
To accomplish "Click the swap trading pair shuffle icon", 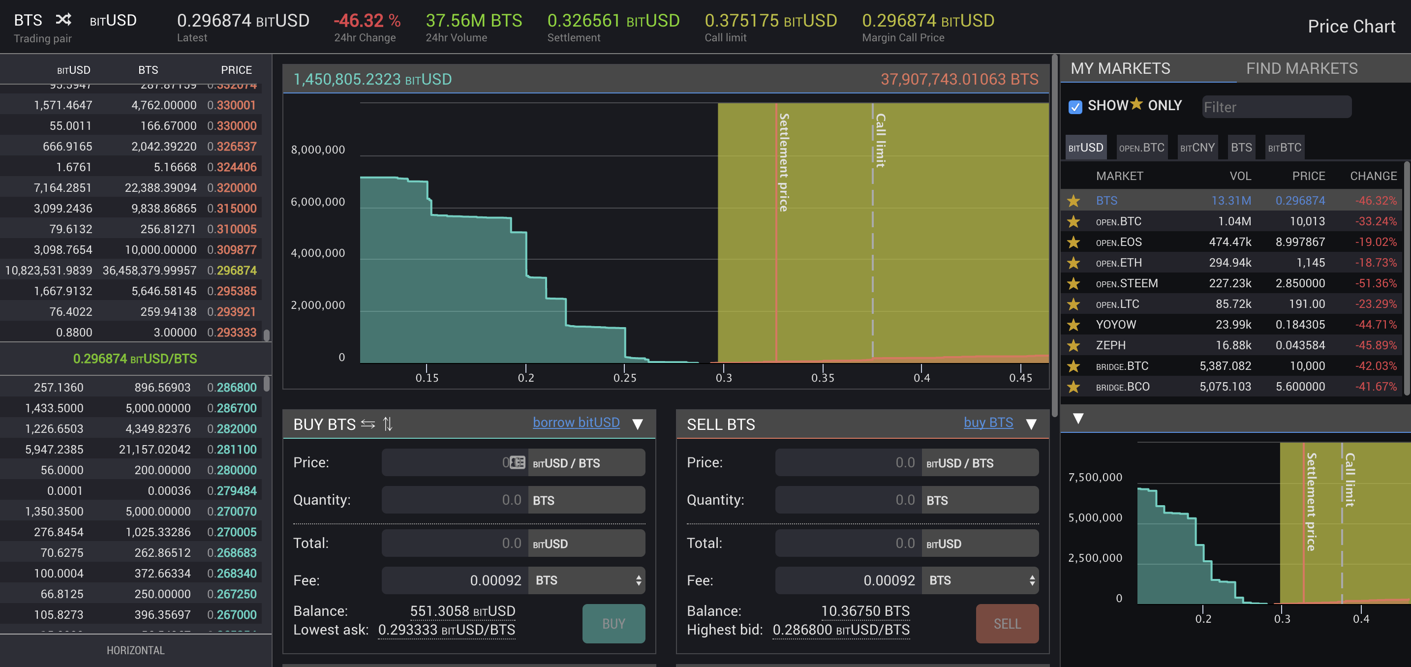I will tap(63, 20).
